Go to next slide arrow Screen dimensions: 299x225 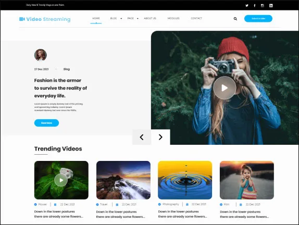160,137
